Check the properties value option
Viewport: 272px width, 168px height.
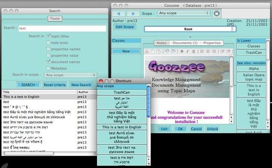pyautogui.click(x=48, y=55)
